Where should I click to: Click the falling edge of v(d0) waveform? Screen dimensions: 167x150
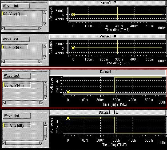[x=115, y=125]
